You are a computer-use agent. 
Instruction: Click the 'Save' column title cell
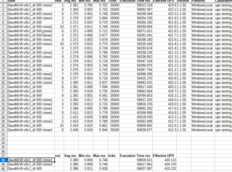pyautogui.click(x=30, y=1)
